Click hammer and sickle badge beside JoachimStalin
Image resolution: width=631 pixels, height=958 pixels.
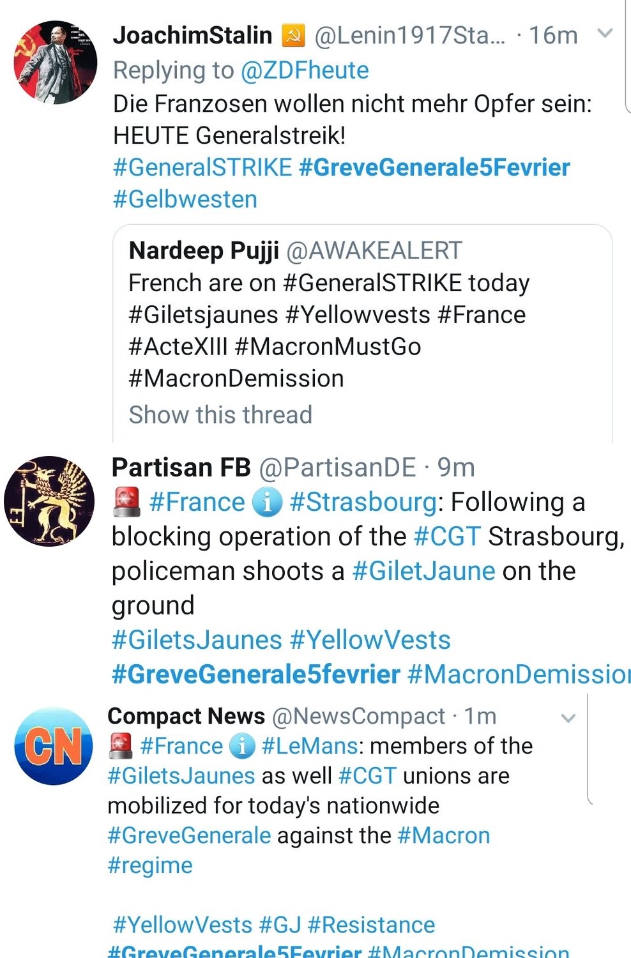293,36
